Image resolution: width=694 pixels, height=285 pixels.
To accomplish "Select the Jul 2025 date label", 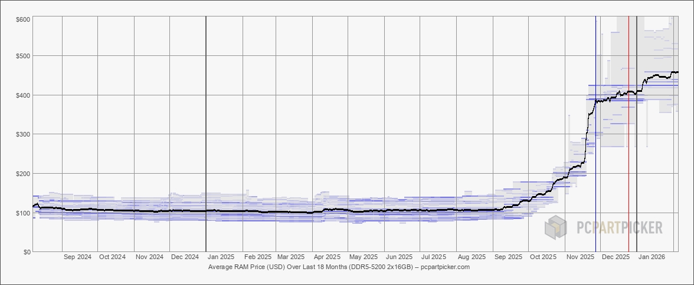I will point(434,257).
